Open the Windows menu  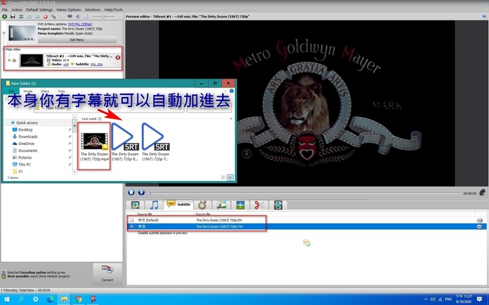[x=92, y=9]
